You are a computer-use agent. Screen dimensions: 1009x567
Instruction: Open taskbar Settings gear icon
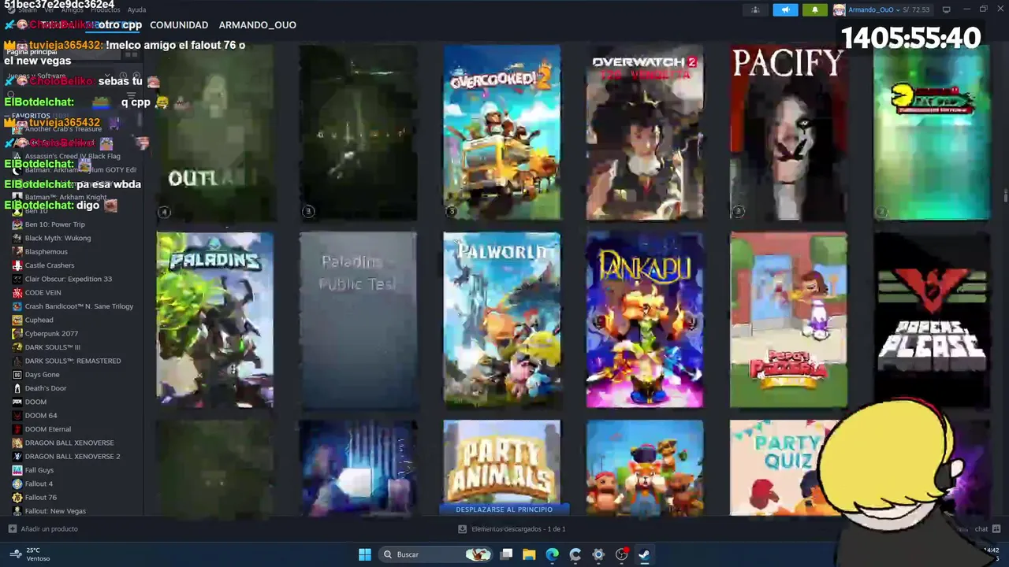[x=598, y=554]
